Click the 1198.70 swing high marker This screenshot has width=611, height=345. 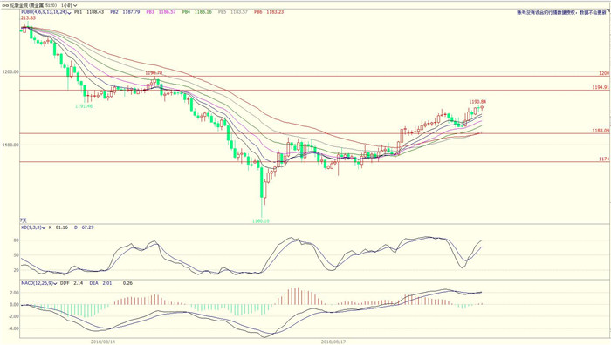[154, 73]
